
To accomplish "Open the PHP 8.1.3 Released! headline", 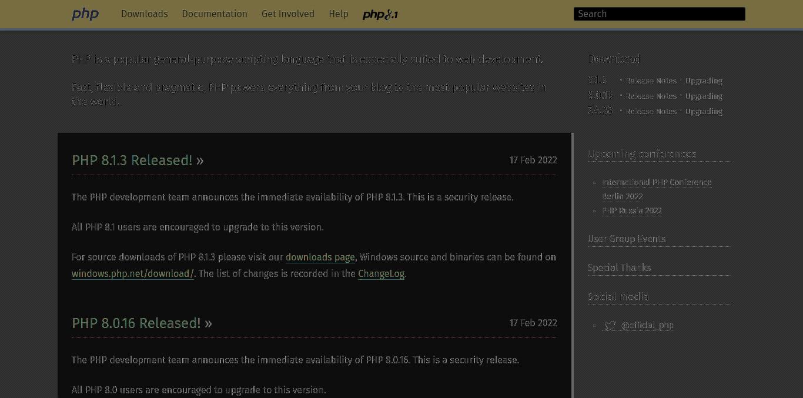I will coord(138,160).
